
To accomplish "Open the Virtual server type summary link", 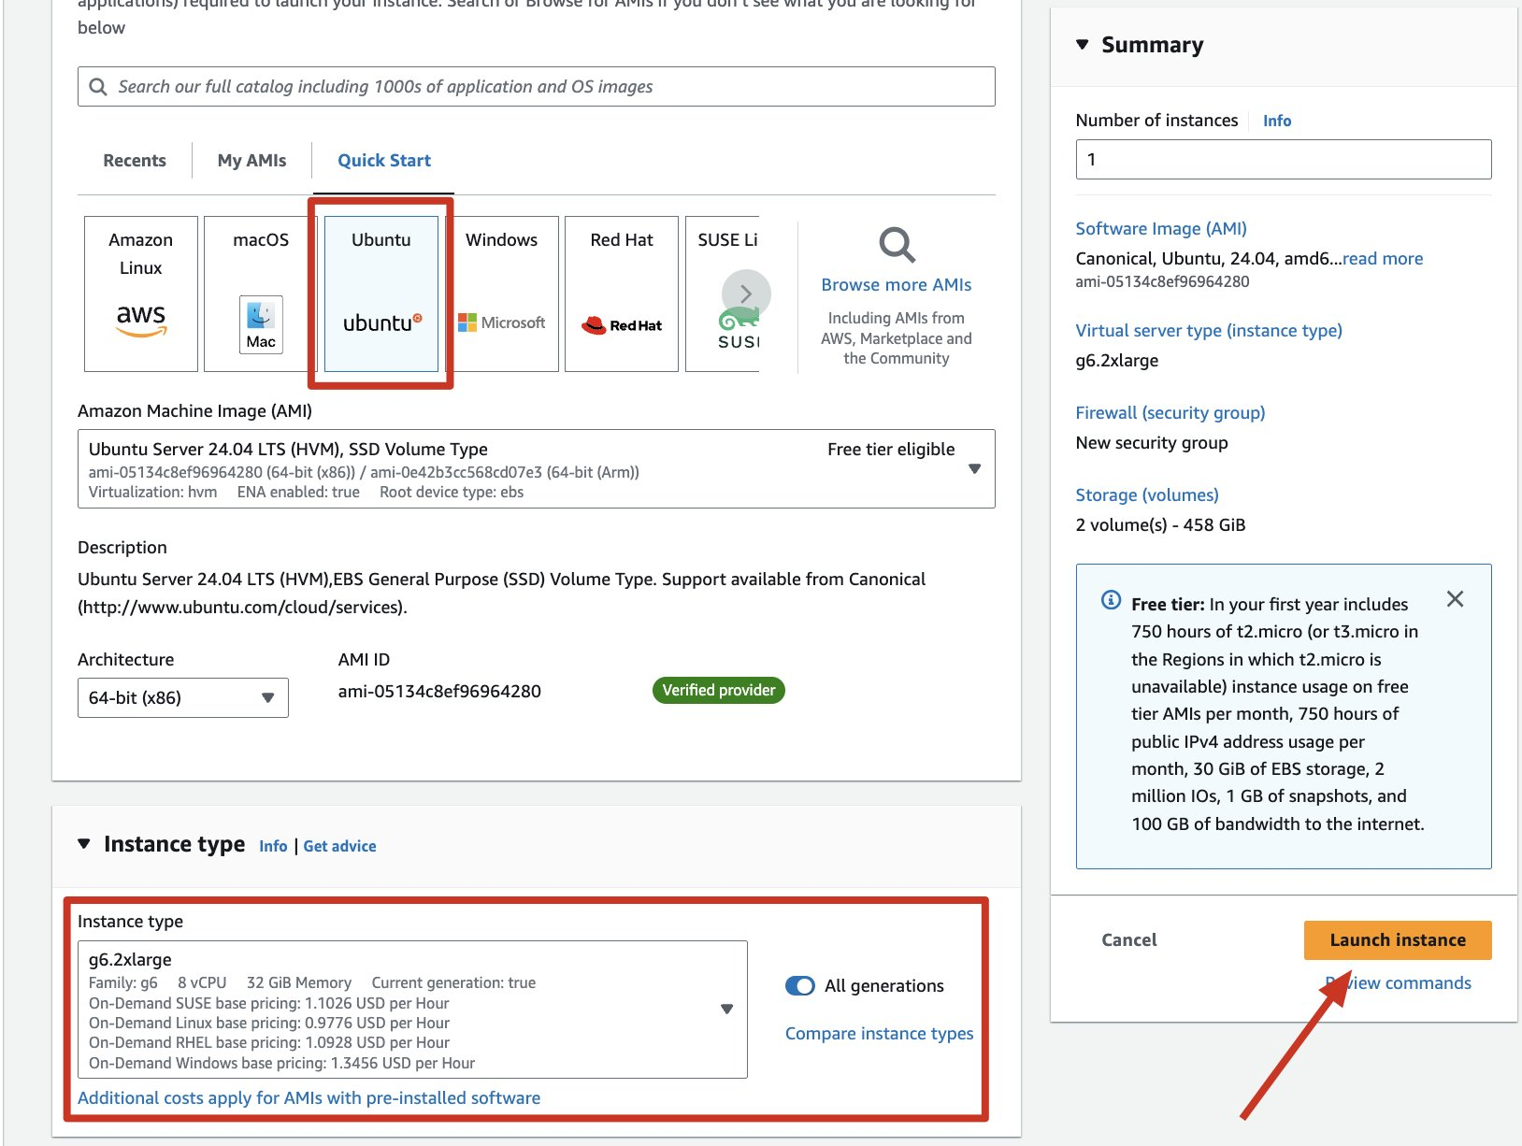I will click(1209, 331).
